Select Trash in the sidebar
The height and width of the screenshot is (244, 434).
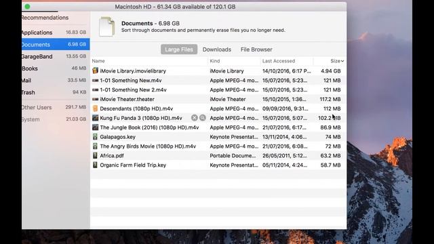(x=56, y=92)
